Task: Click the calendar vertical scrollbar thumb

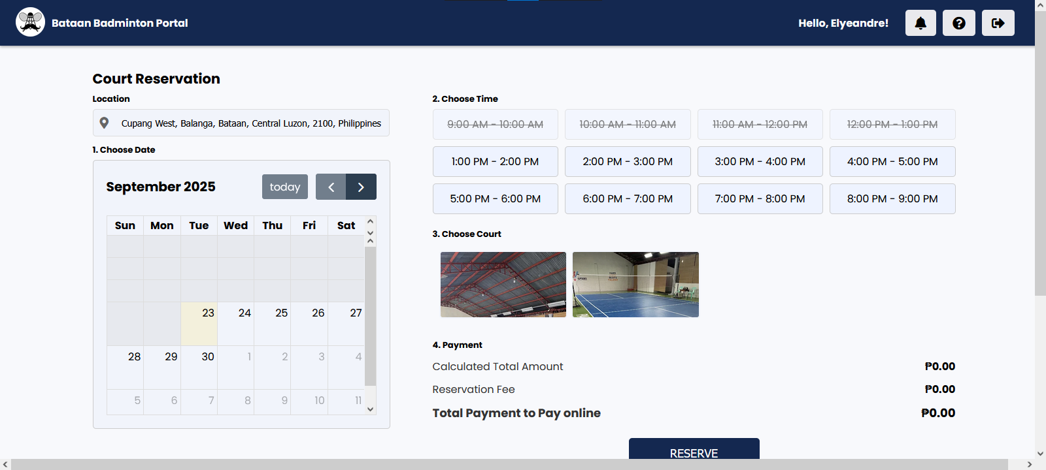Action: click(370, 316)
